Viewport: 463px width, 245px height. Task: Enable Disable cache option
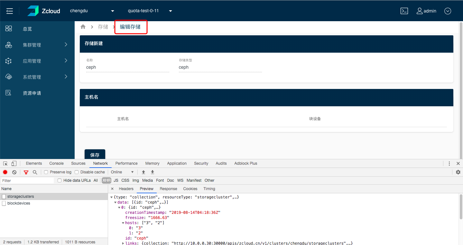pos(77,172)
